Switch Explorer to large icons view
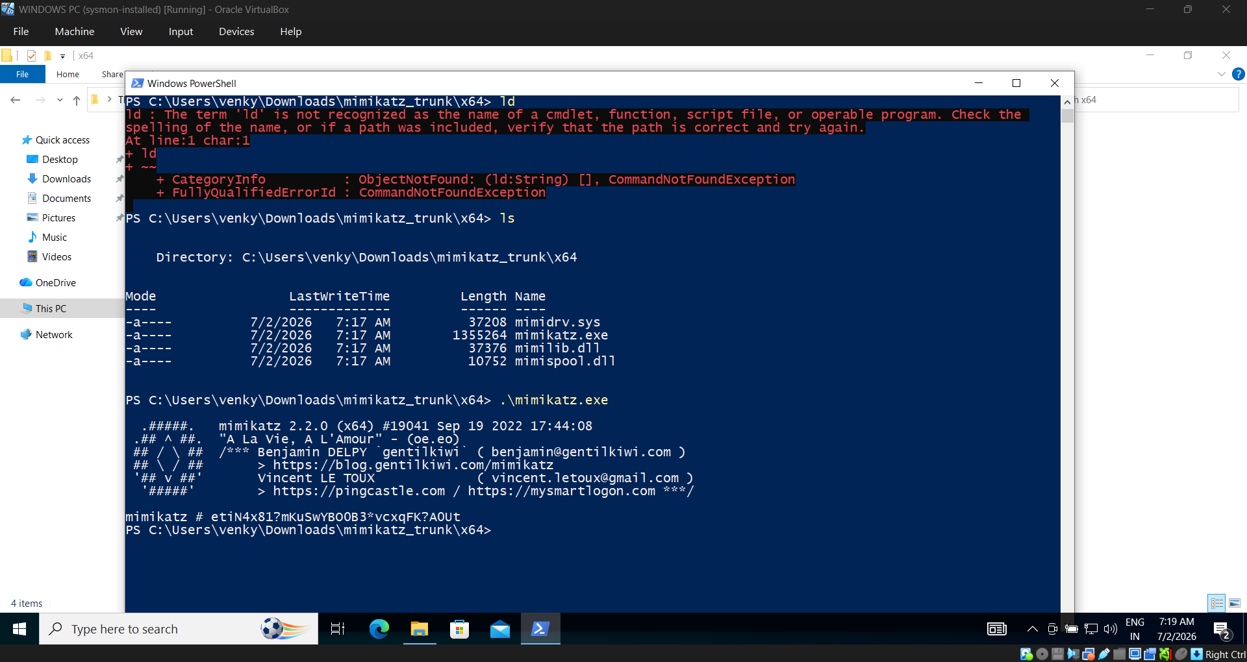 (x=1235, y=603)
